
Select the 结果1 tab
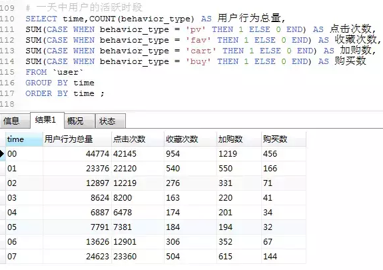click(x=47, y=120)
